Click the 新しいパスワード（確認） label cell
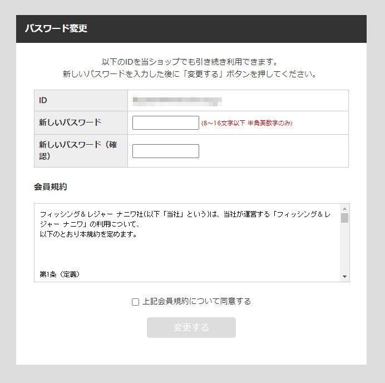Image resolution: width=385 pixels, height=383 pixels. tap(81, 151)
